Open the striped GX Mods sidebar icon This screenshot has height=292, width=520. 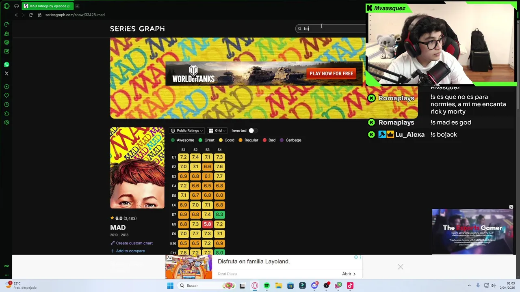pos(6,42)
